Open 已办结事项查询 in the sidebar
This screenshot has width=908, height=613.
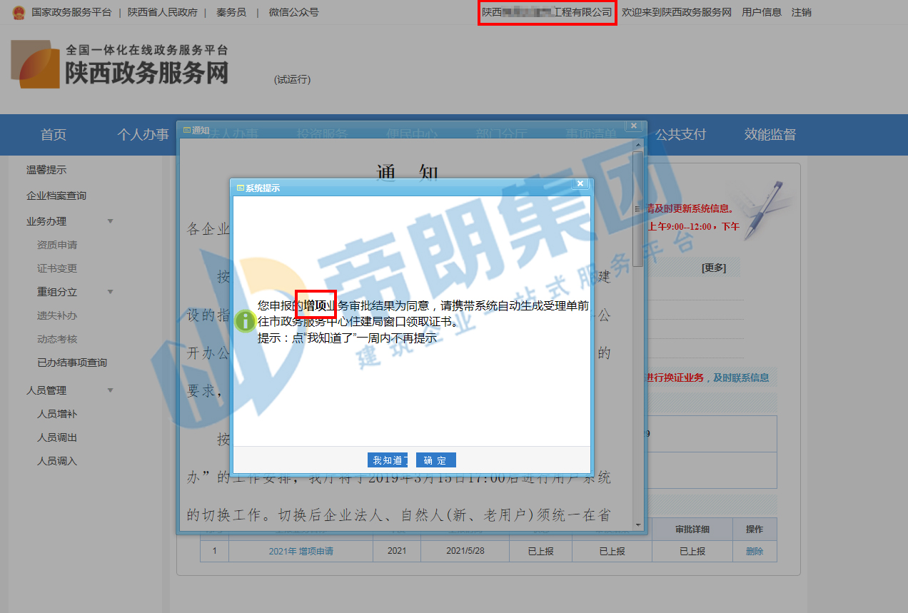click(72, 363)
